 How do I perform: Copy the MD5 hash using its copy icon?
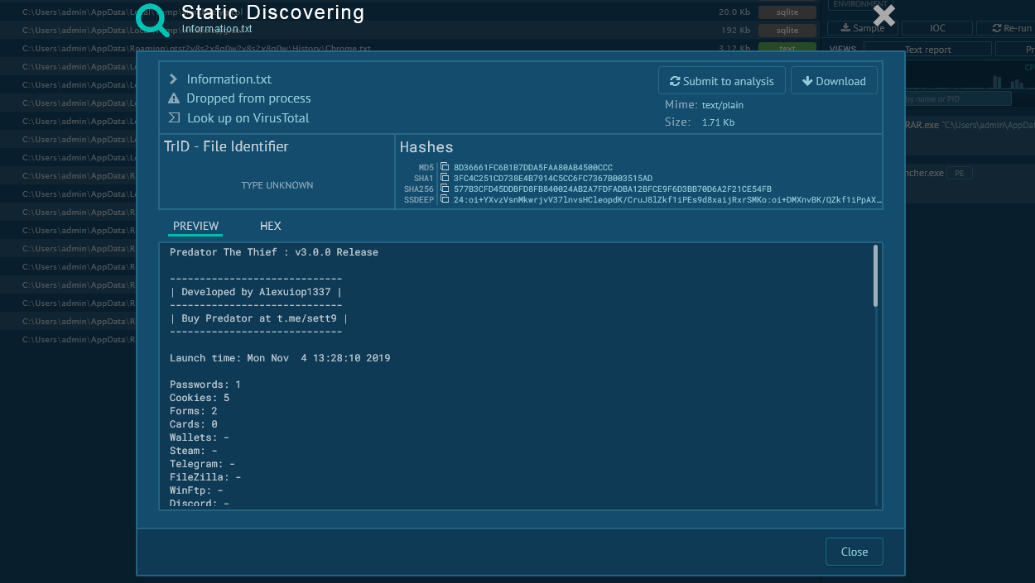point(445,168)
